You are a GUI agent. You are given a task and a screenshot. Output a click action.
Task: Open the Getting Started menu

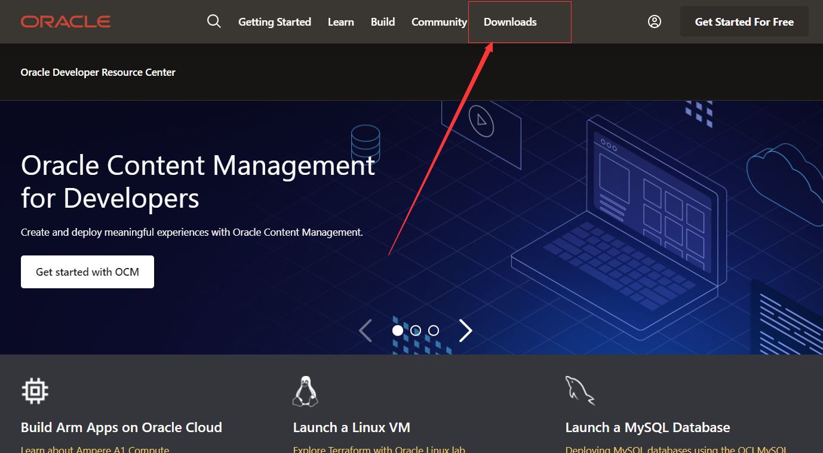pos(275,22)
